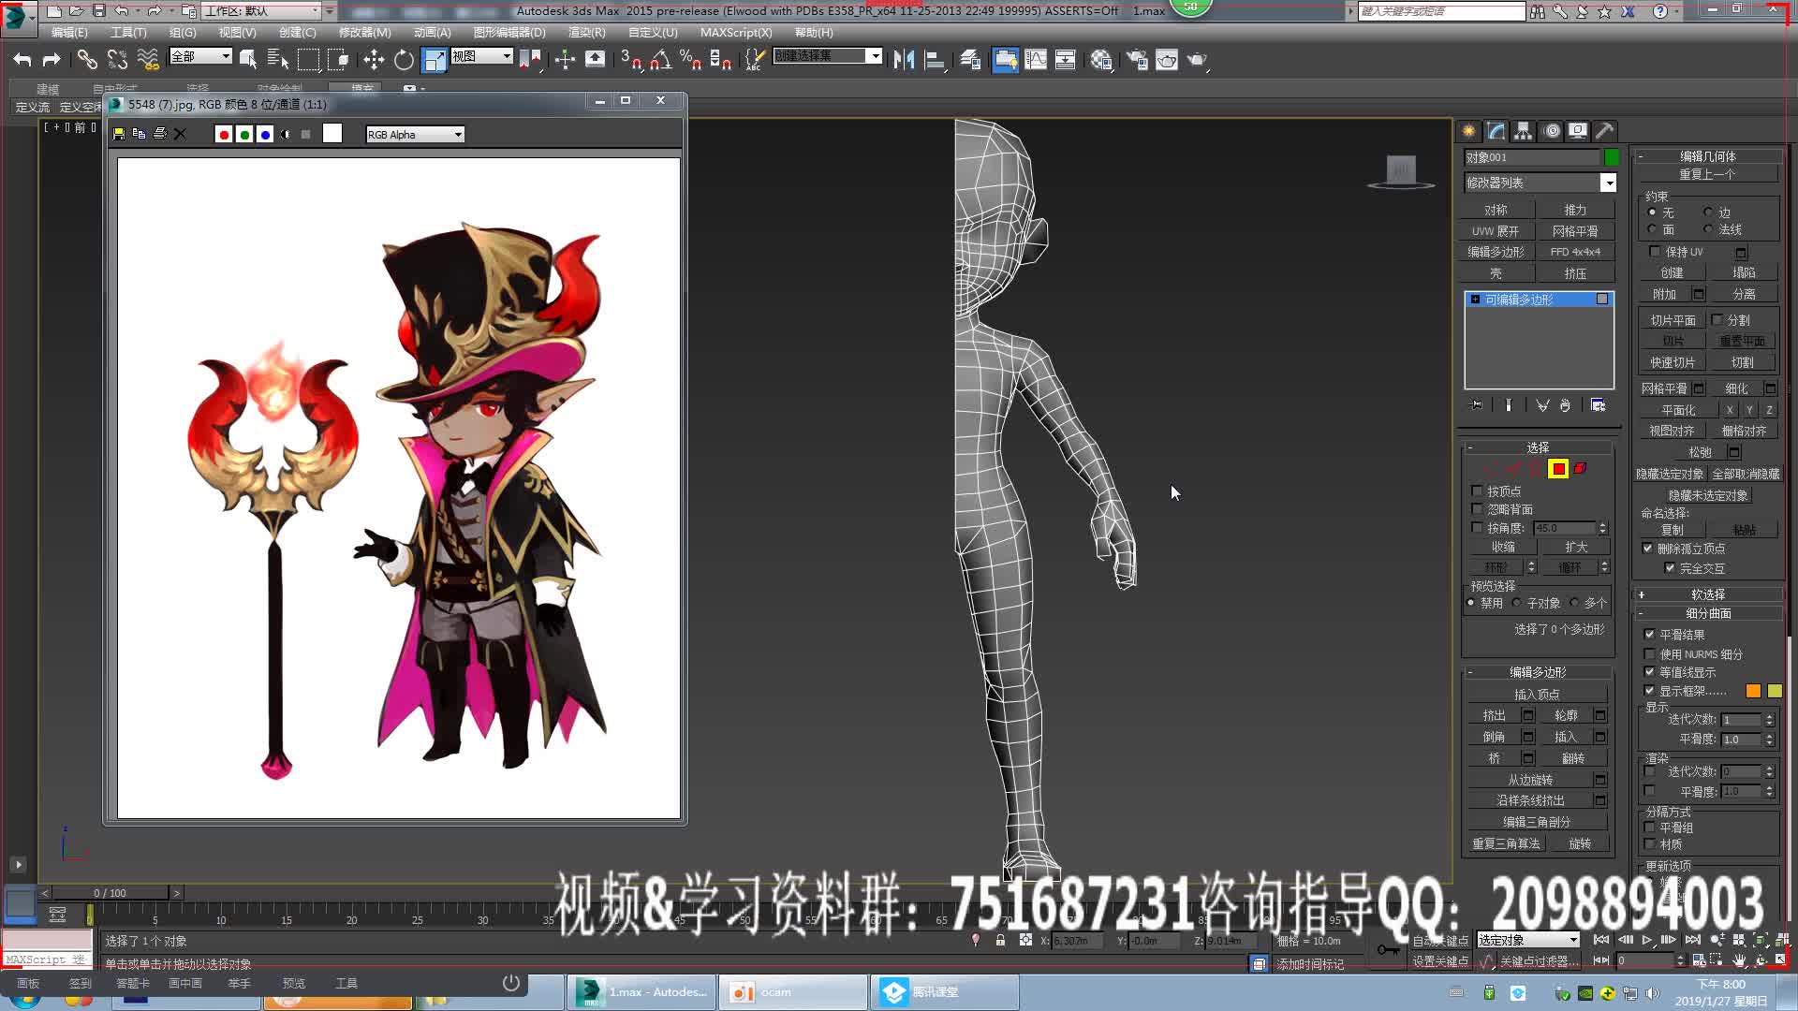This screenshot has height=1011, width=1798.
Task: Click the 网格平滑 modifier button
Action: coord(1577,230)
